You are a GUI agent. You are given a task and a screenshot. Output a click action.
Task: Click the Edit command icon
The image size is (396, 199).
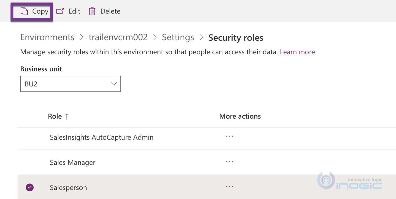(x=60, y=11)
